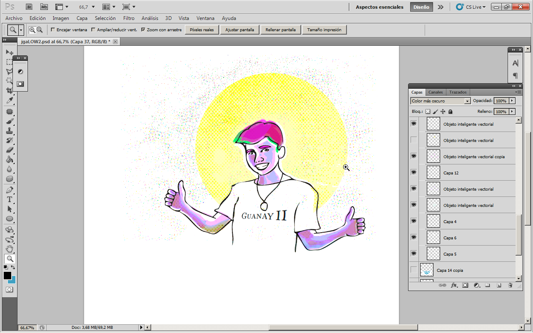
Task: Open the Archivo menu
Action: pos(14,18)
